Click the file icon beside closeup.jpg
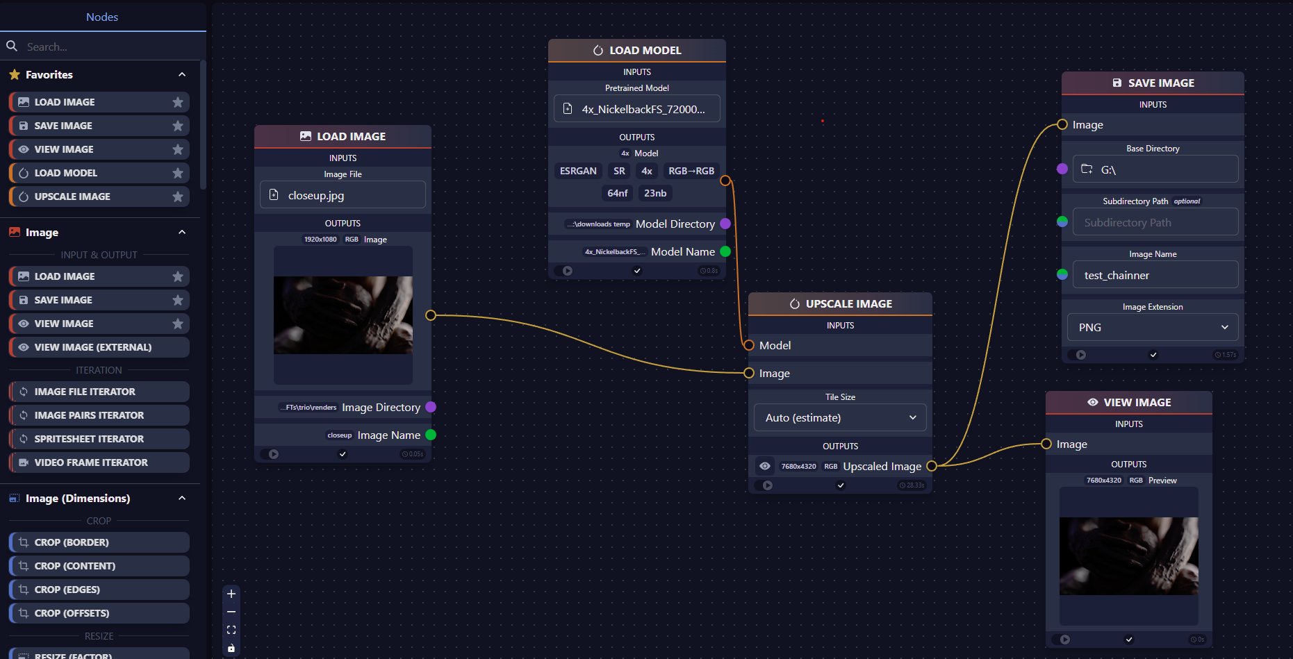1293x659 pixels. (x=273, y=195)
